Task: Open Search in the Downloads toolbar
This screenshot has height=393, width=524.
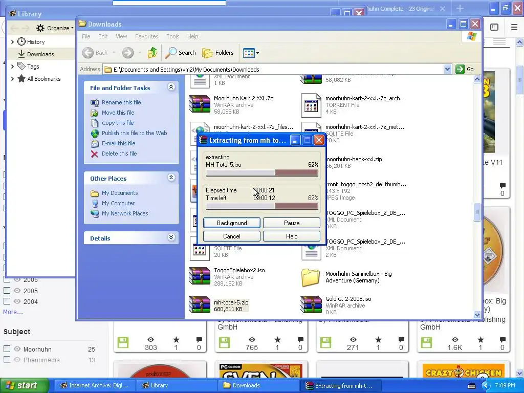Action: (181, 53)
